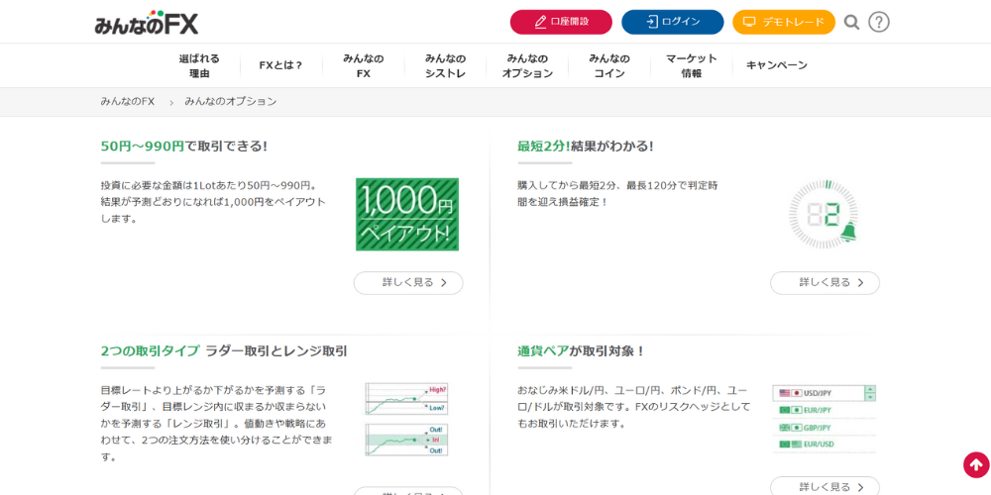991x495 pixels.
Task: Click 詳しく見る under 最短2分 section
Action: (825, 283)
